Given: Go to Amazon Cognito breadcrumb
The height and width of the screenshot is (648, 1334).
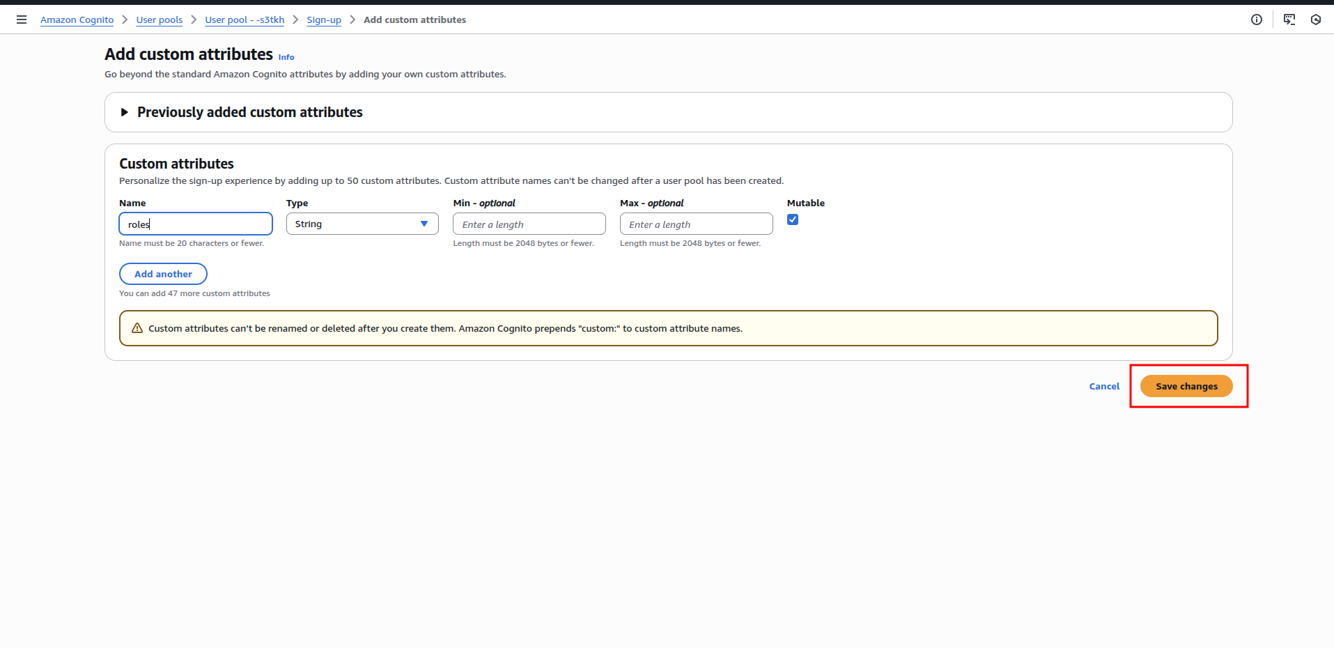Looking at the screenshot, I should (77, 20).
